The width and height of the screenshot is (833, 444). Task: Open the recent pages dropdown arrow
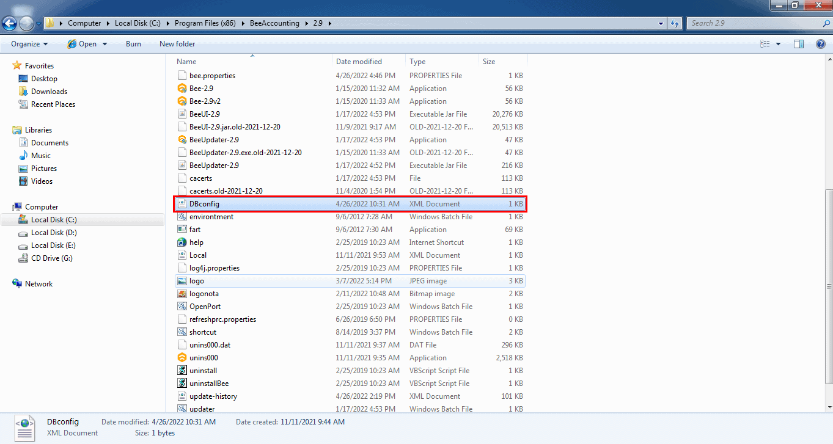click(39, 24)
